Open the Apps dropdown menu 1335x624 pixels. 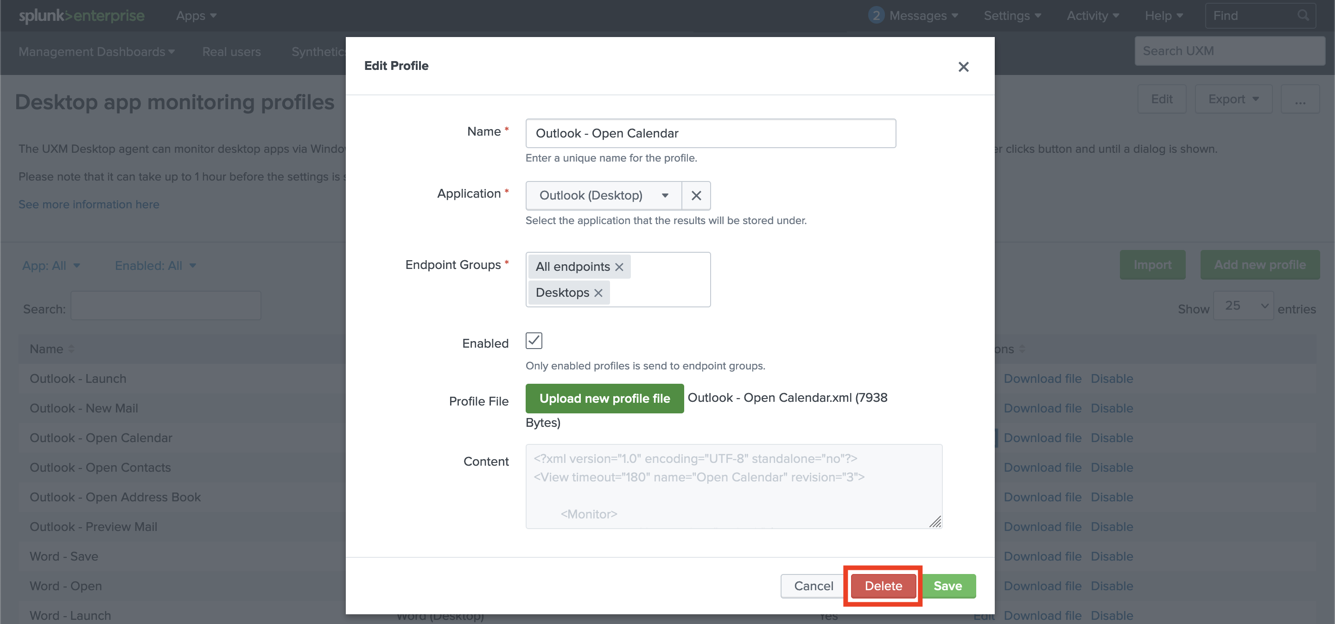pyautogui.click(x=195, y=16)
